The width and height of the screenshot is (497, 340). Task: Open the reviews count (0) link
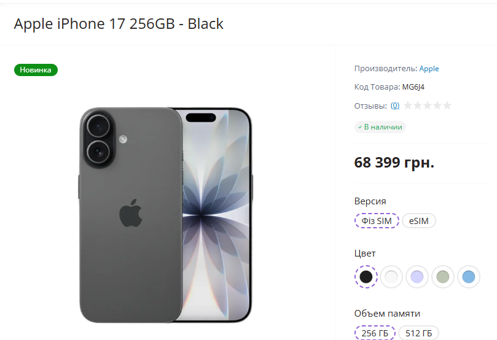[395, 106]
